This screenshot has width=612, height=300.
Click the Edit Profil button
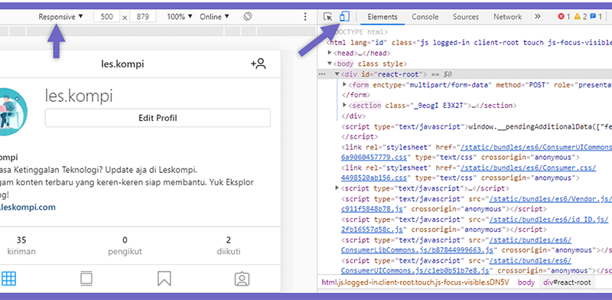click(x=158, y=118)
